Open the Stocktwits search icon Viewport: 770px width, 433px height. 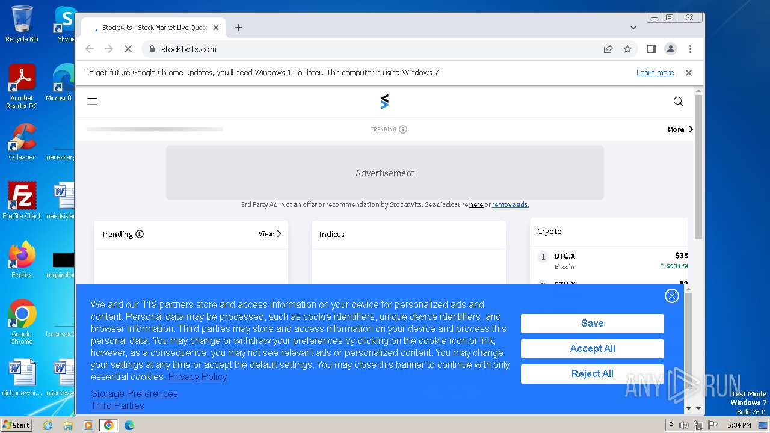[x=679, y=102]
